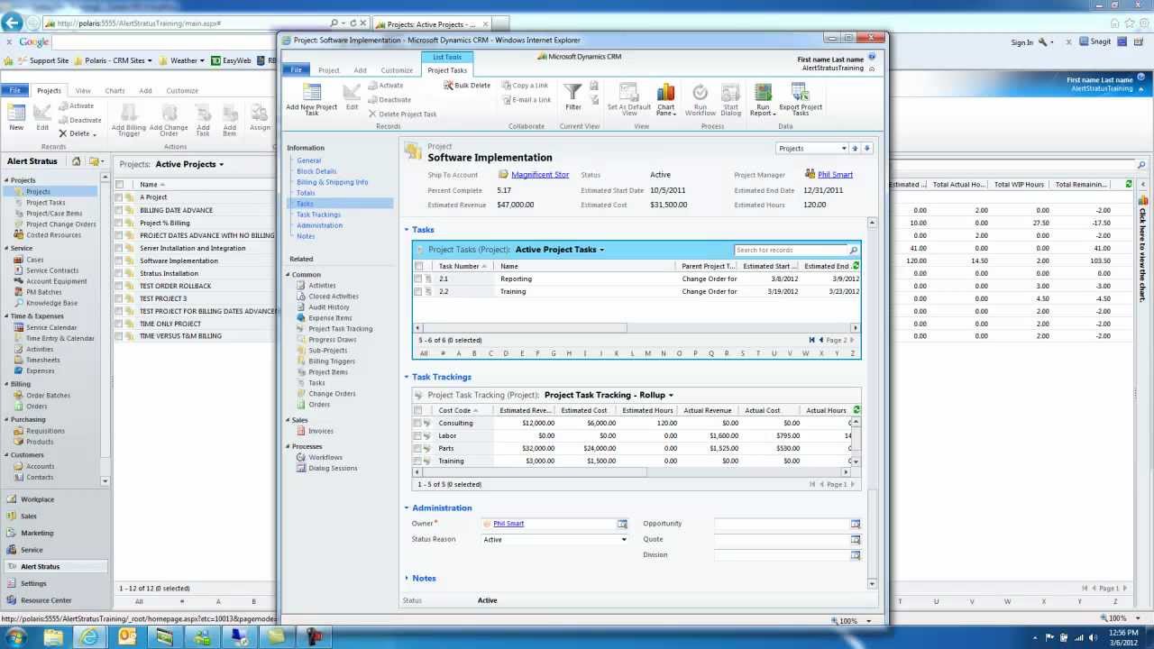Check the Training task row checkbox

pyautogui.click(x=418, y=291)
